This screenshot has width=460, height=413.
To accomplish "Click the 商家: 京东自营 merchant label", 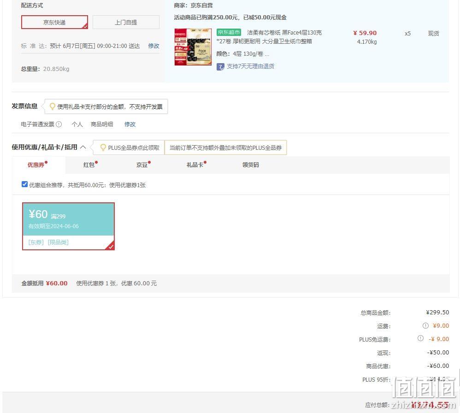I will [193, 5].
